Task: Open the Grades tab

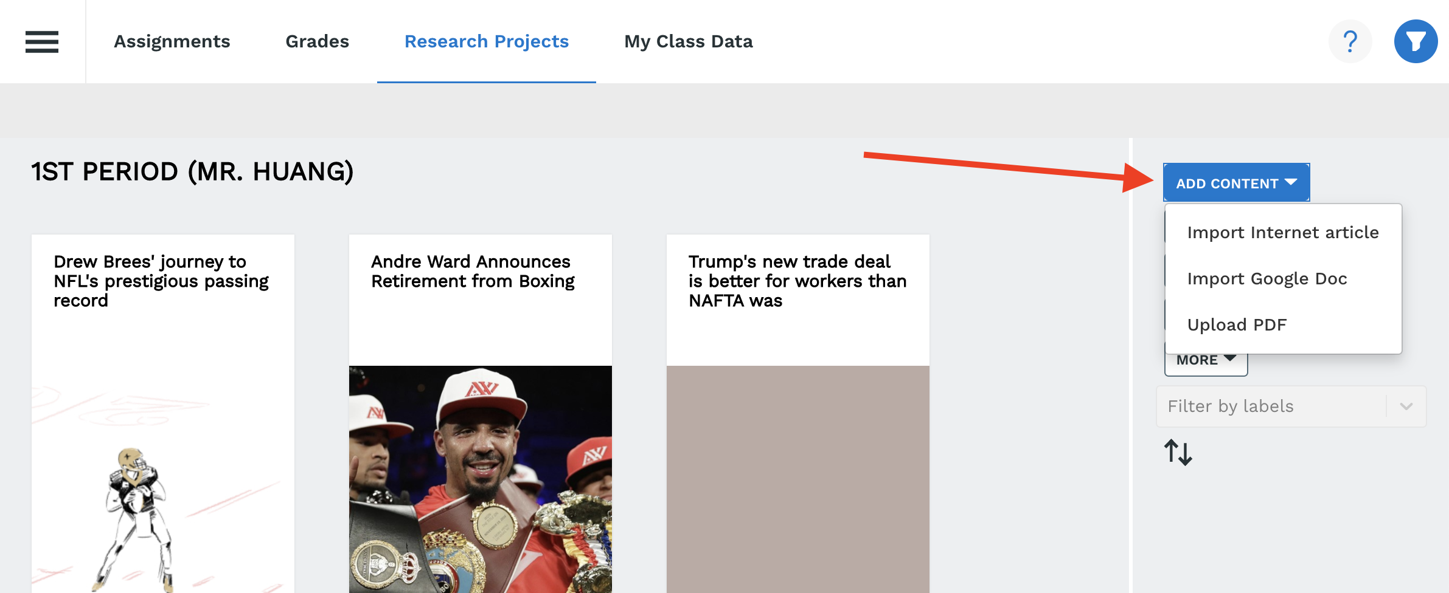Action: [x=317, y=41]
